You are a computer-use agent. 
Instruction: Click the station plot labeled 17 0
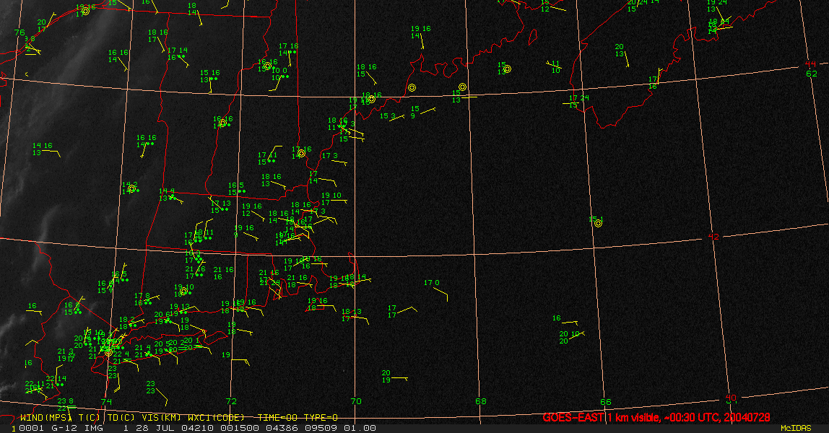point(437,289)
